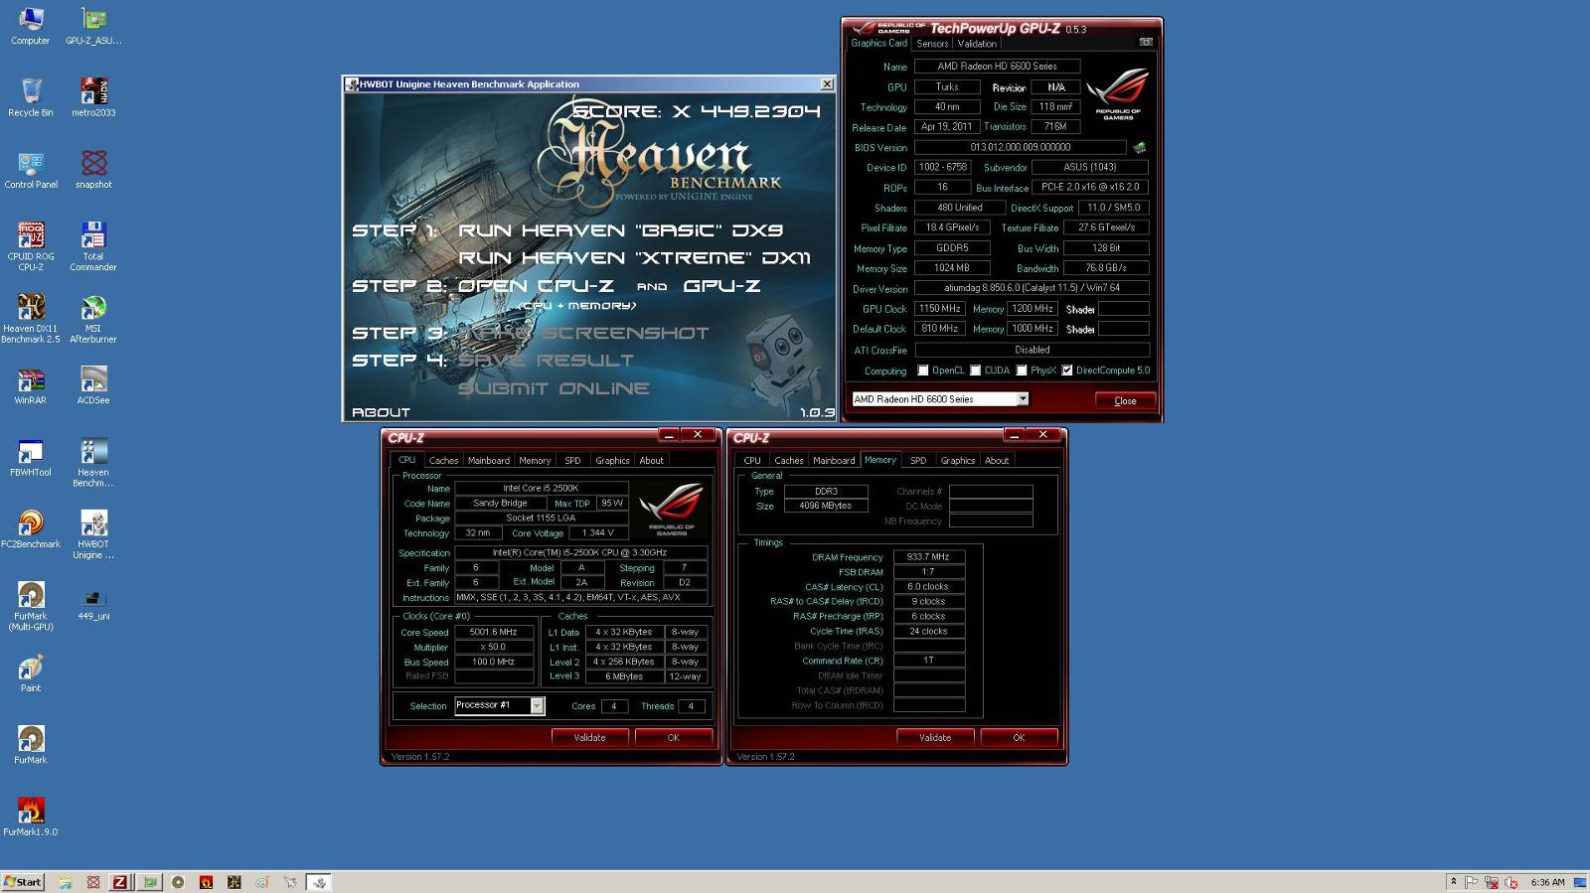The height and width of the screenshot is (893, 1590).
Task: Switch to Validation tab in GPU-Z
Action: [x=977, y=44]
